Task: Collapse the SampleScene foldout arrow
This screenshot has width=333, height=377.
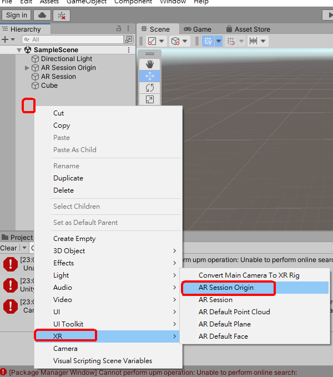Action: [x=19, y=50]
